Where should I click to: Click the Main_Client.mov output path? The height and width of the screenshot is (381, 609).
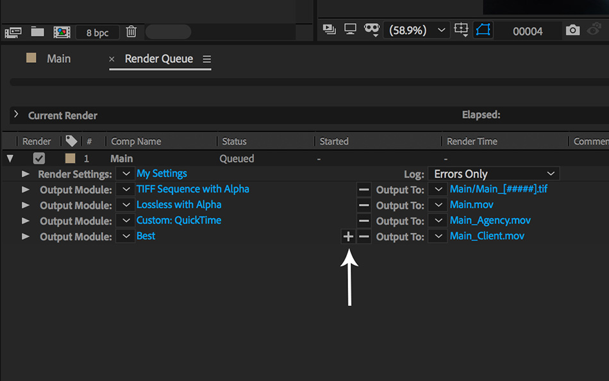tap(487, 236)
